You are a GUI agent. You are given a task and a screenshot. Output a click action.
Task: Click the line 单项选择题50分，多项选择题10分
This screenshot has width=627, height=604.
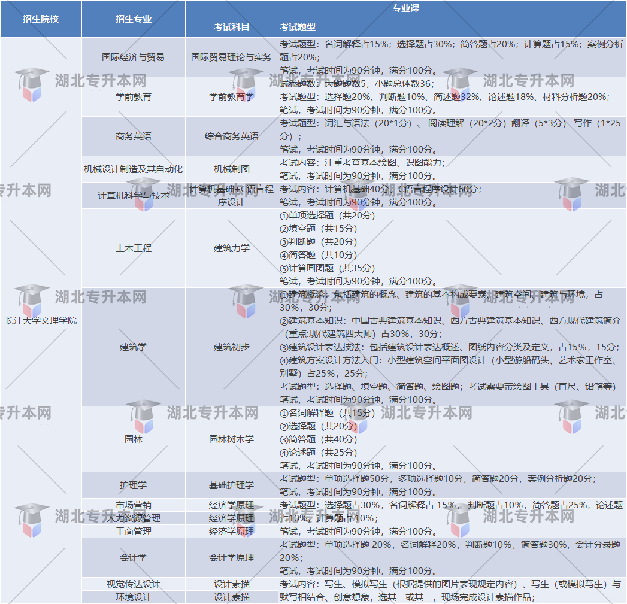point(438,479)
